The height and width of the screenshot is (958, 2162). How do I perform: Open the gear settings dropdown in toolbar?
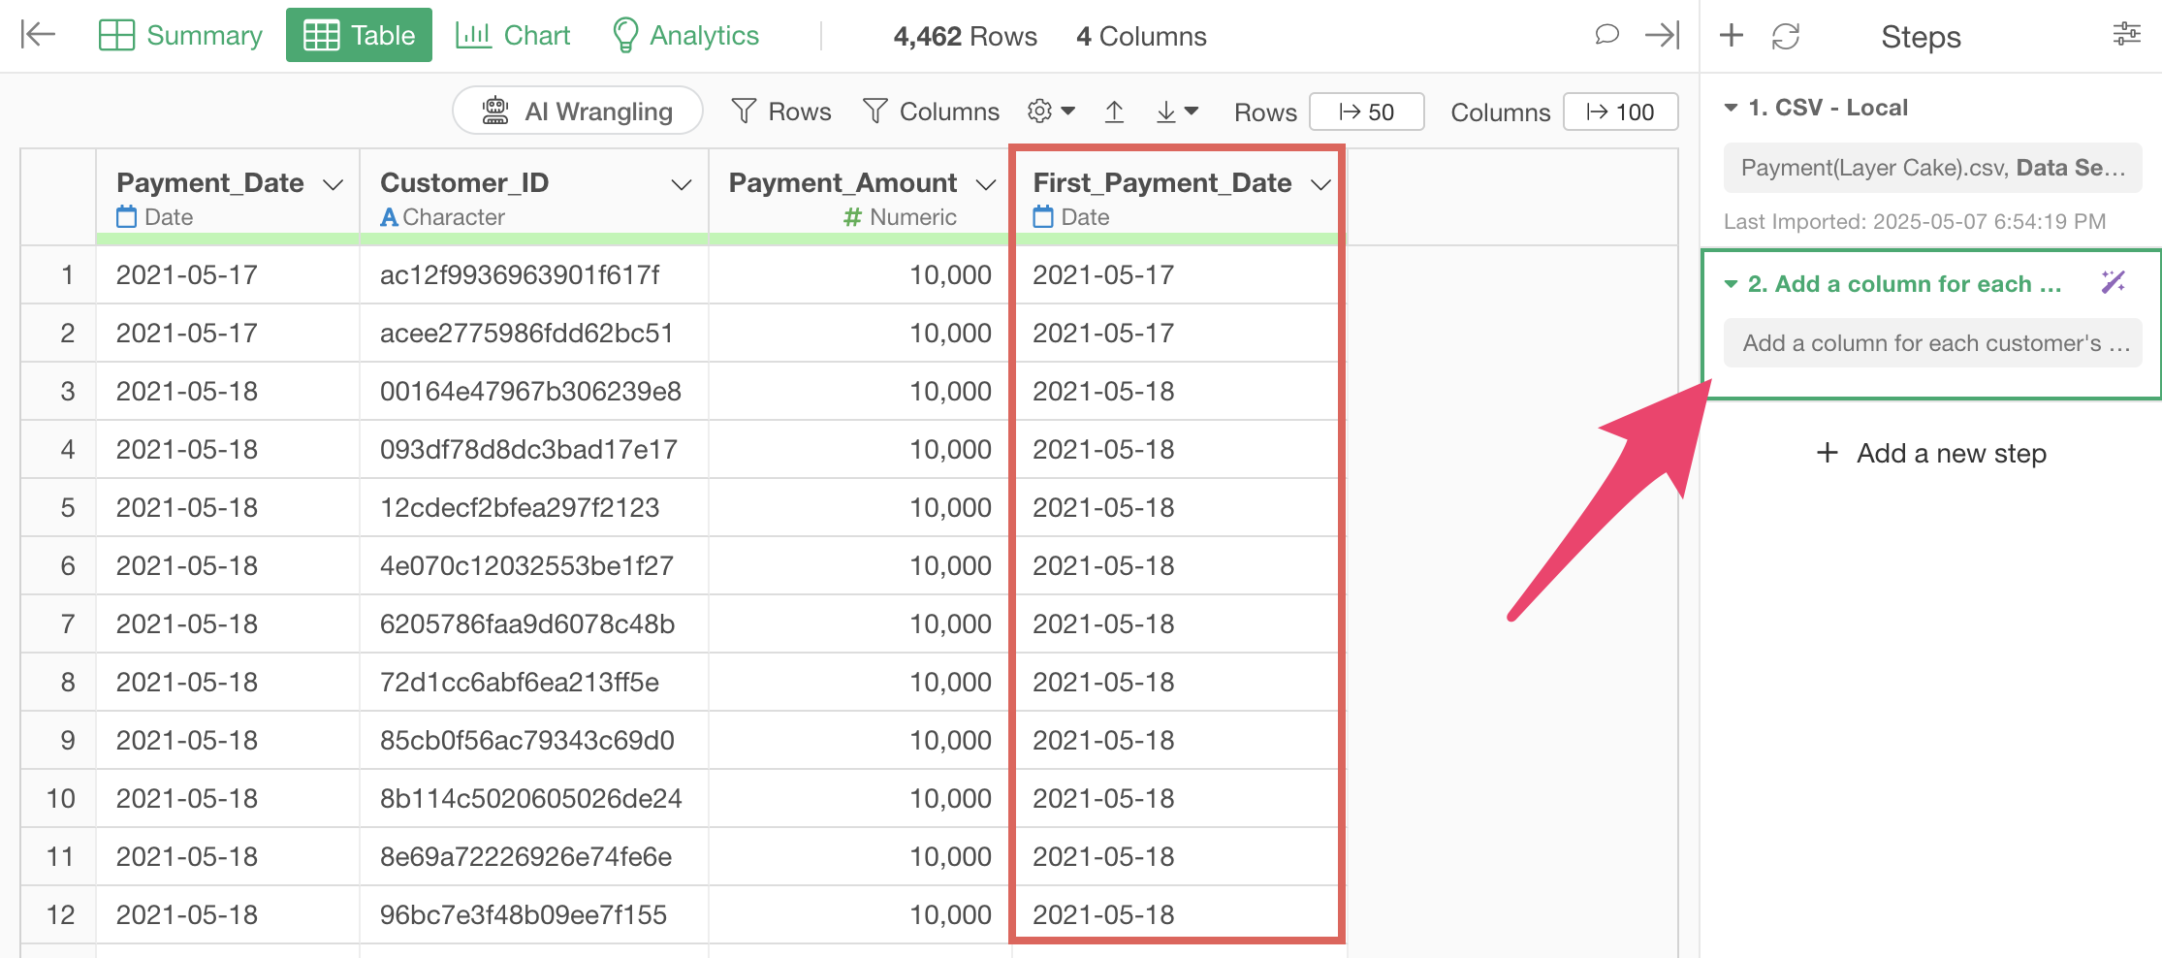pos(1051,112)
